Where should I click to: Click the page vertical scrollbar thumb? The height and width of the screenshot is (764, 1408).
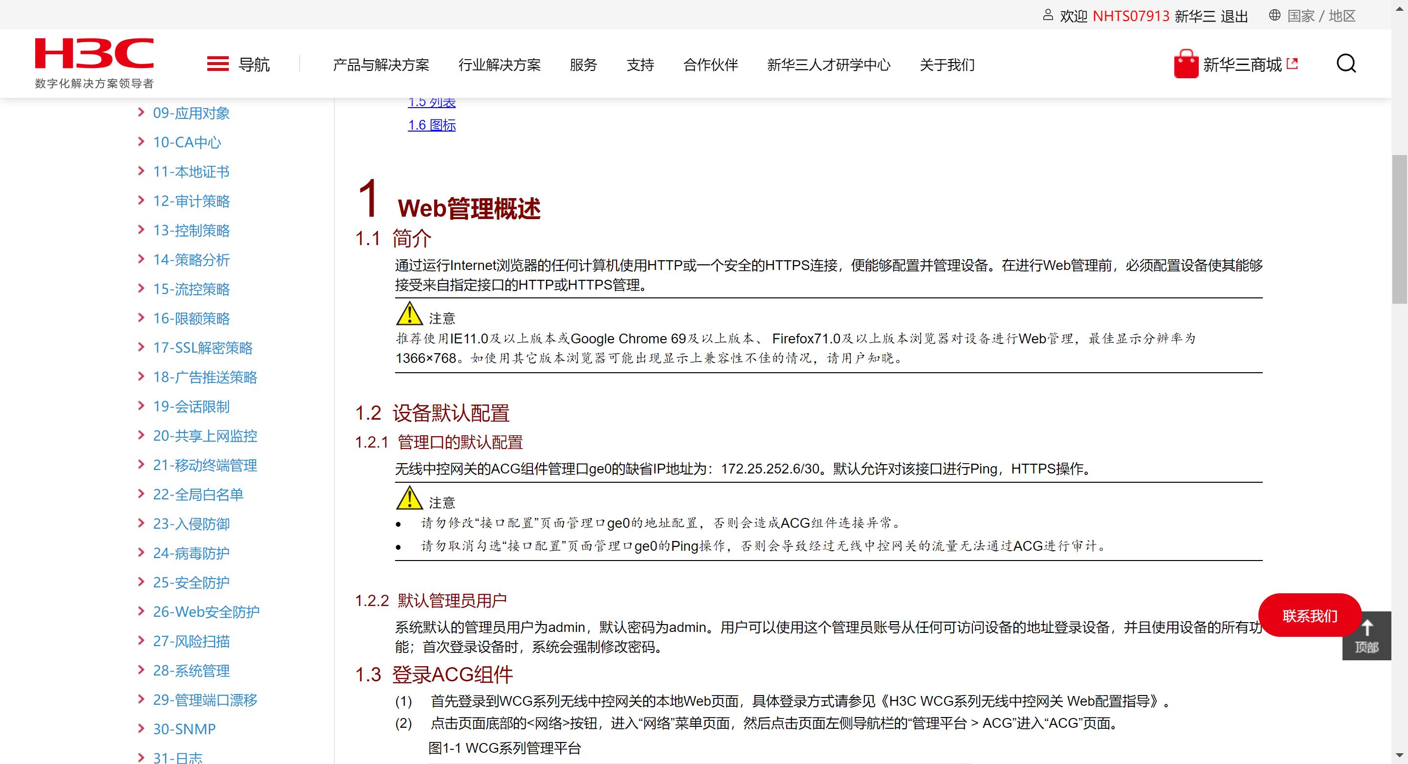click(x=1399, y=230)
